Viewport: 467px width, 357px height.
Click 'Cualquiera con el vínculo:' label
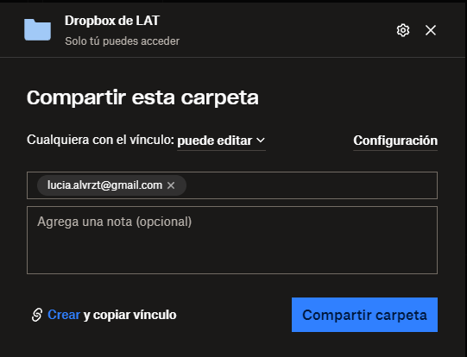(x=100, y=140)
